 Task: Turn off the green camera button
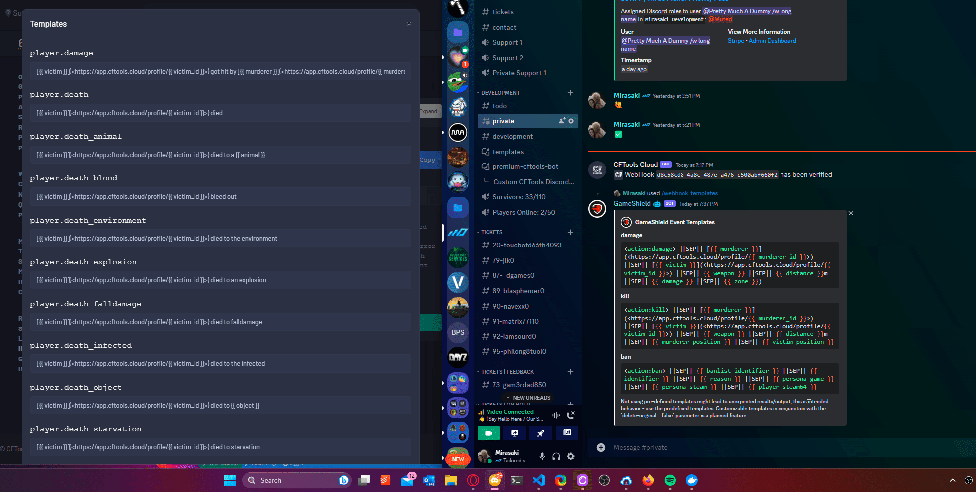click(x=488, y=433)
